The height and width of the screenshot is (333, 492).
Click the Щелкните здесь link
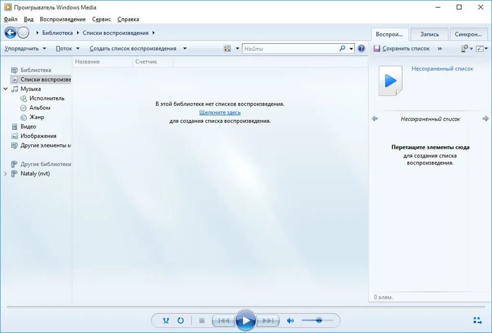[220, 113]
